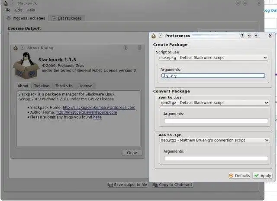Screen dimensions: 277x201
Task: Select the Thanks to tab
Action: point(64,86)
